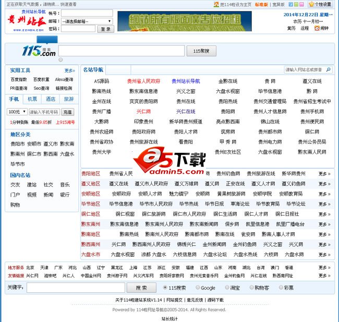Open the 兴仁在线 link in 名站导航

186,112
